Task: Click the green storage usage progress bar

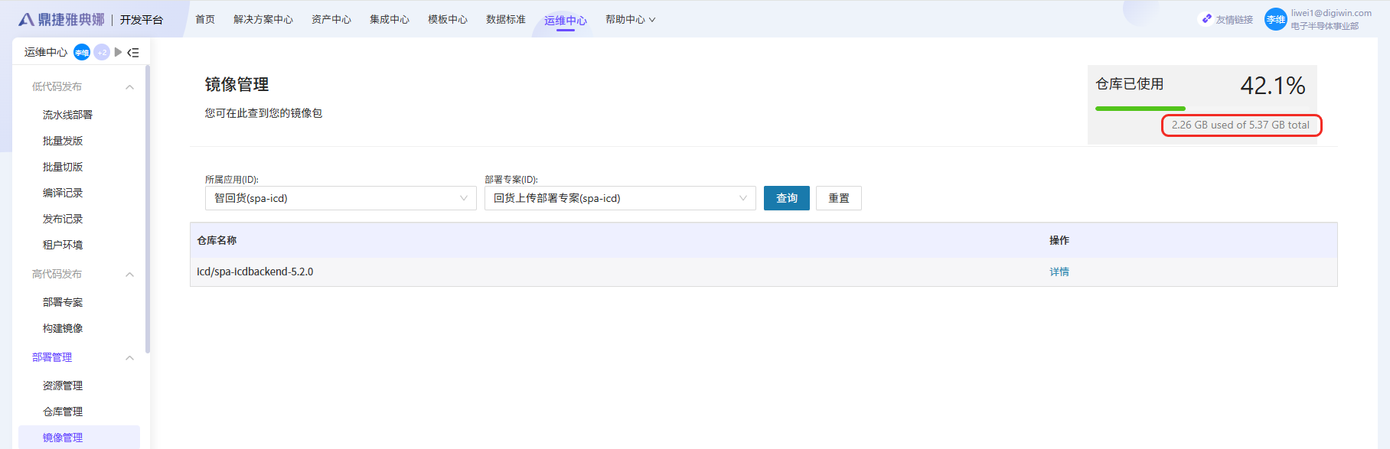Action: tap(1140, 109)
